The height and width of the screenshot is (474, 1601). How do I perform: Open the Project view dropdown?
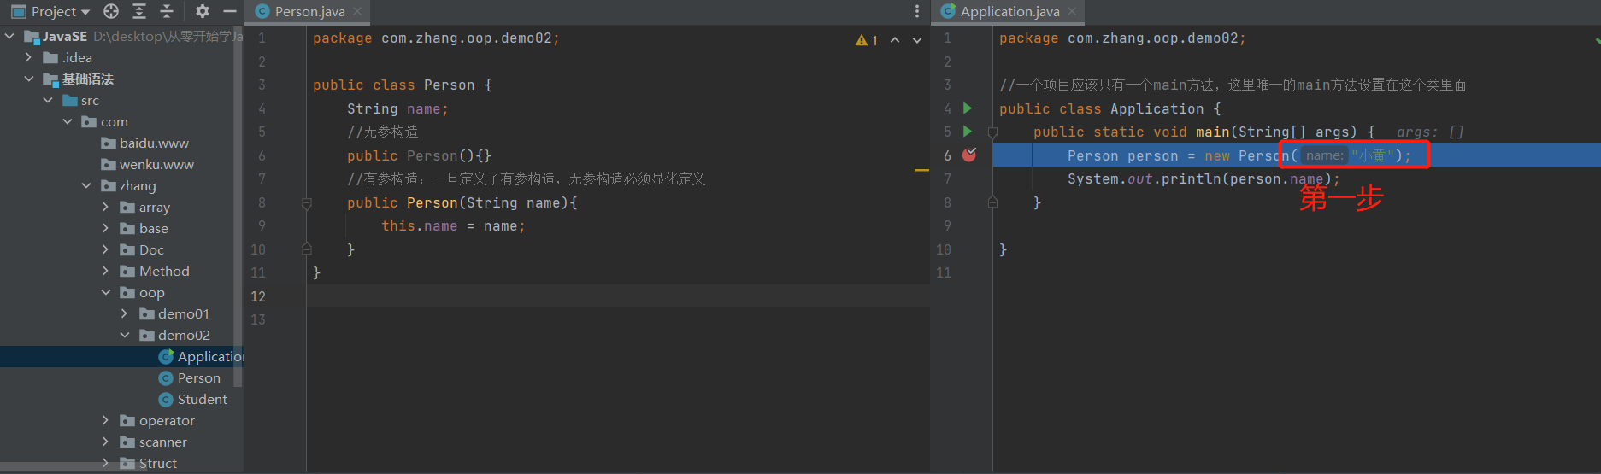click(x=60, y=11)
